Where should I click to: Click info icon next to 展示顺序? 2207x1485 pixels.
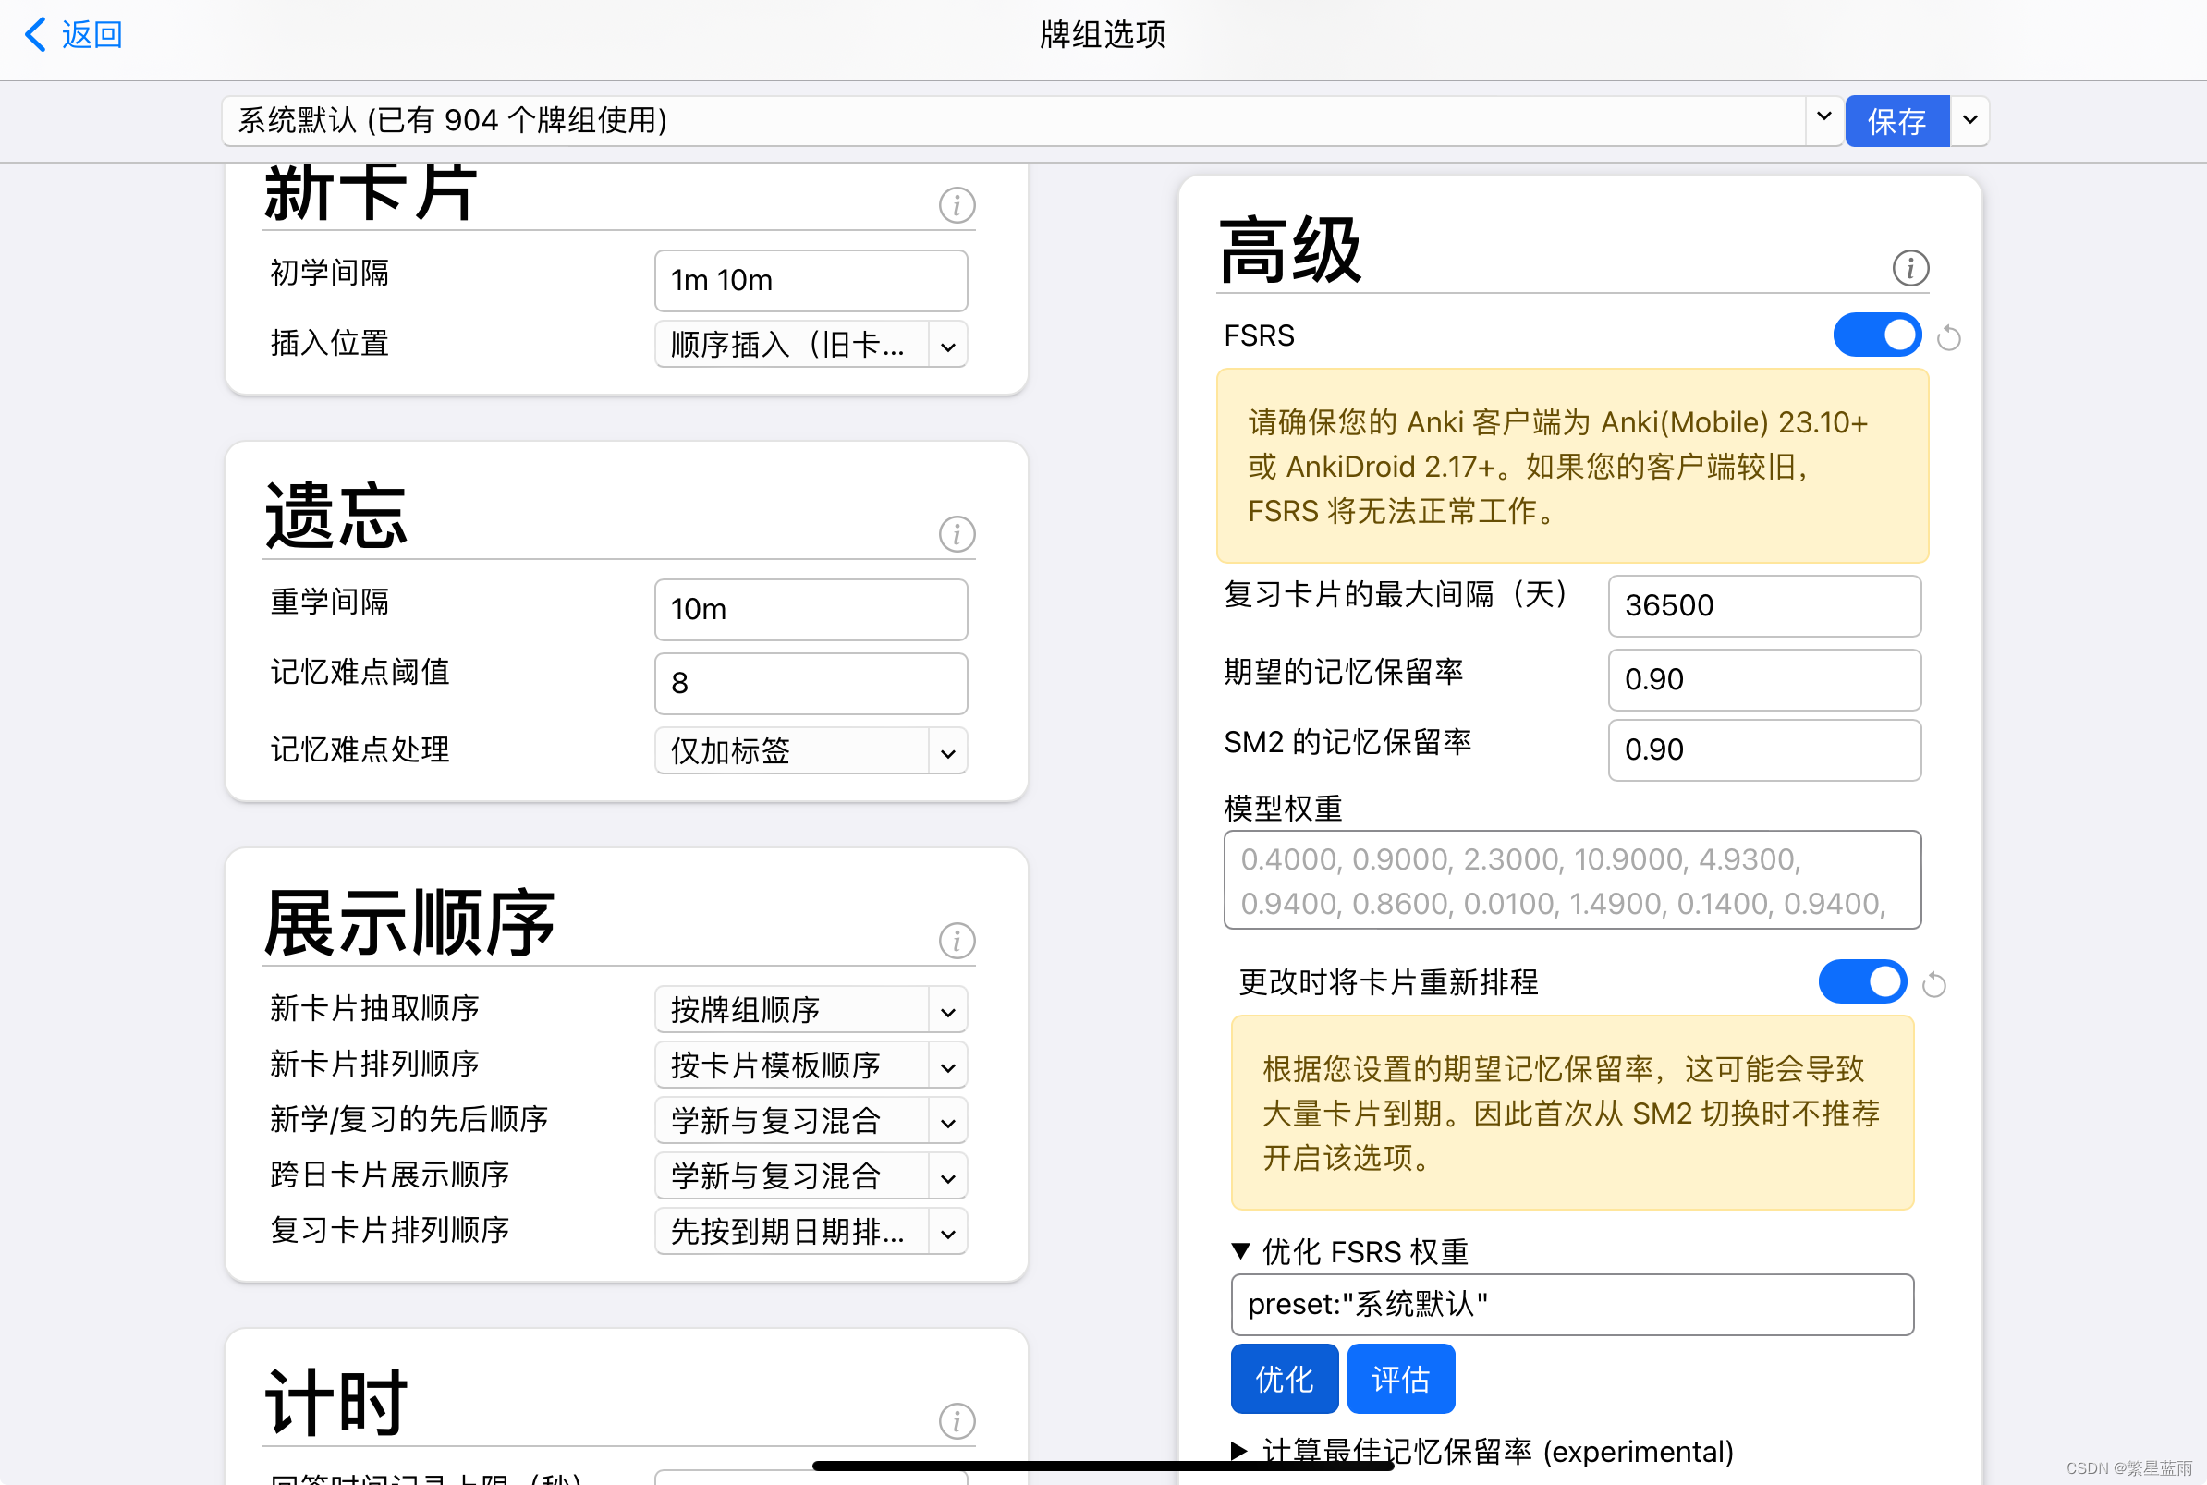[x=957, y=941]
